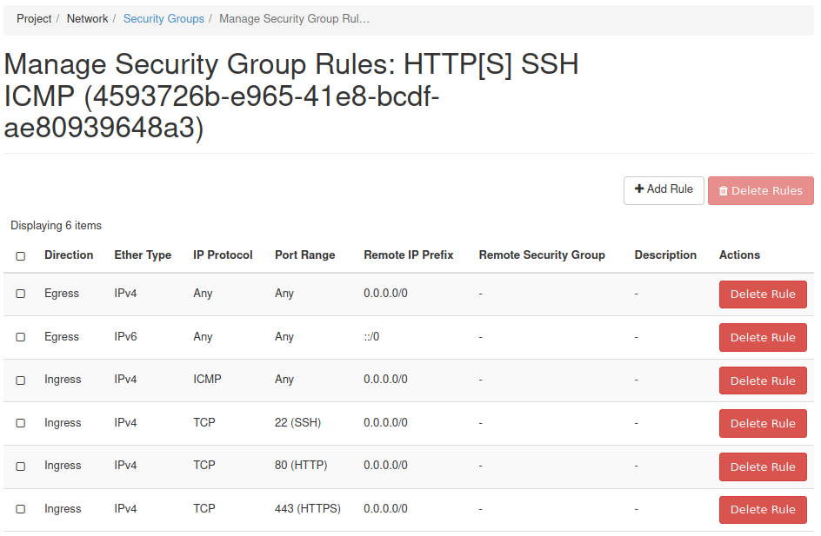Click the Add Rule button
This screenshot has height=536, width=821.
[x=664, y=190]
